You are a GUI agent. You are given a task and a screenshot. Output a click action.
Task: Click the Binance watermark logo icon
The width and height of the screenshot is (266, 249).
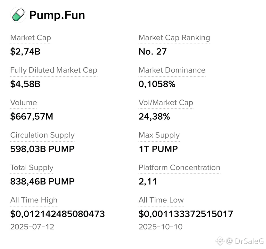(220, 241)
